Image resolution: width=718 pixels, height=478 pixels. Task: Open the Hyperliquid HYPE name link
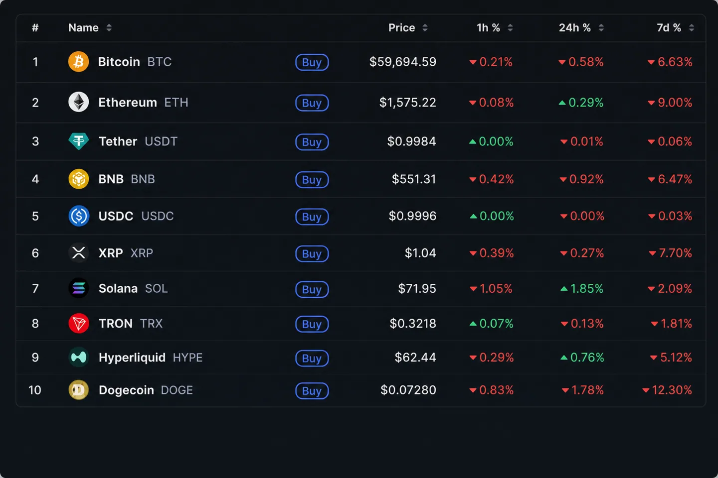point(151,358)
